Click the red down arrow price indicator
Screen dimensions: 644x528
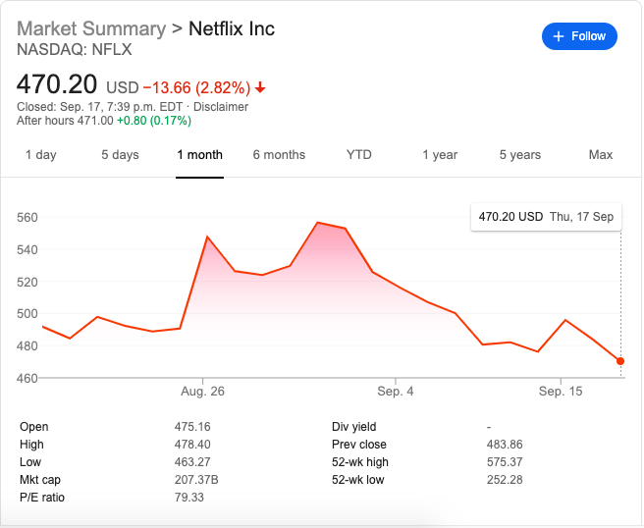tap(260, 87)
